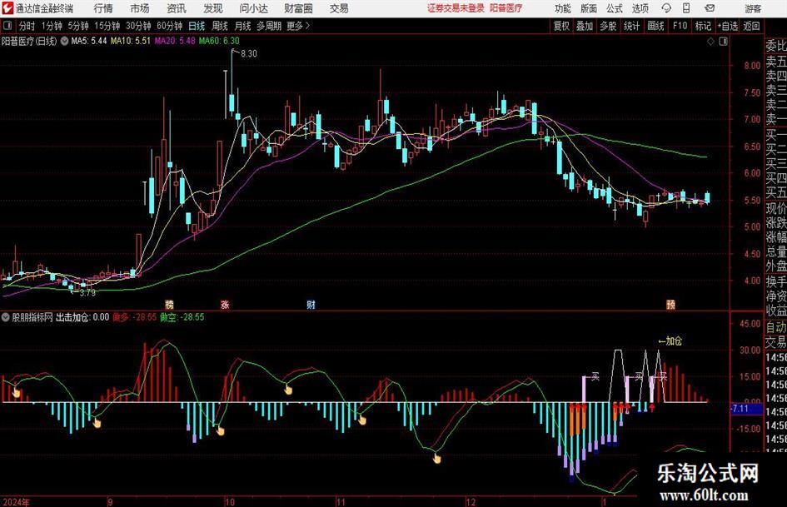Click the mobile phone icon

[686, 8]
